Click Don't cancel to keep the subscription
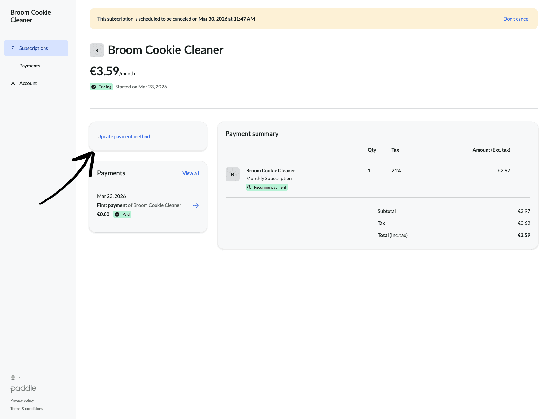The image size is (545, 419). 516,19
